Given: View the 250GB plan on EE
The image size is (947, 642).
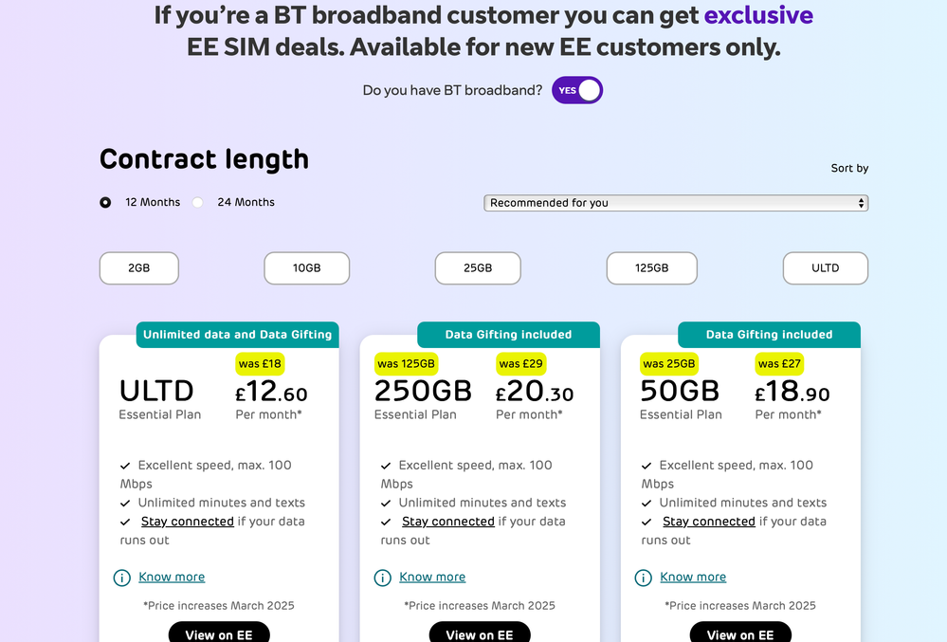Looking at the screenshot, I should [x=480, y=633].
